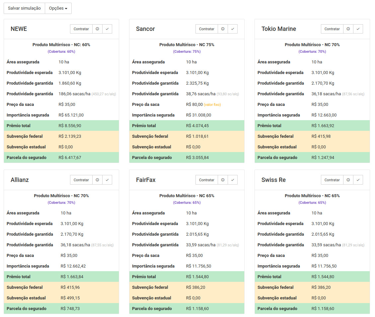375x317 pixels.
Task: Click Tokio Marine's (Cobertura: 70%) label
Action: coord(312,51)
